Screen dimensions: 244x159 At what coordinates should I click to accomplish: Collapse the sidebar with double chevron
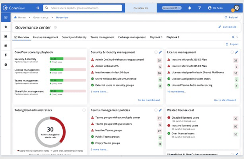38,8
